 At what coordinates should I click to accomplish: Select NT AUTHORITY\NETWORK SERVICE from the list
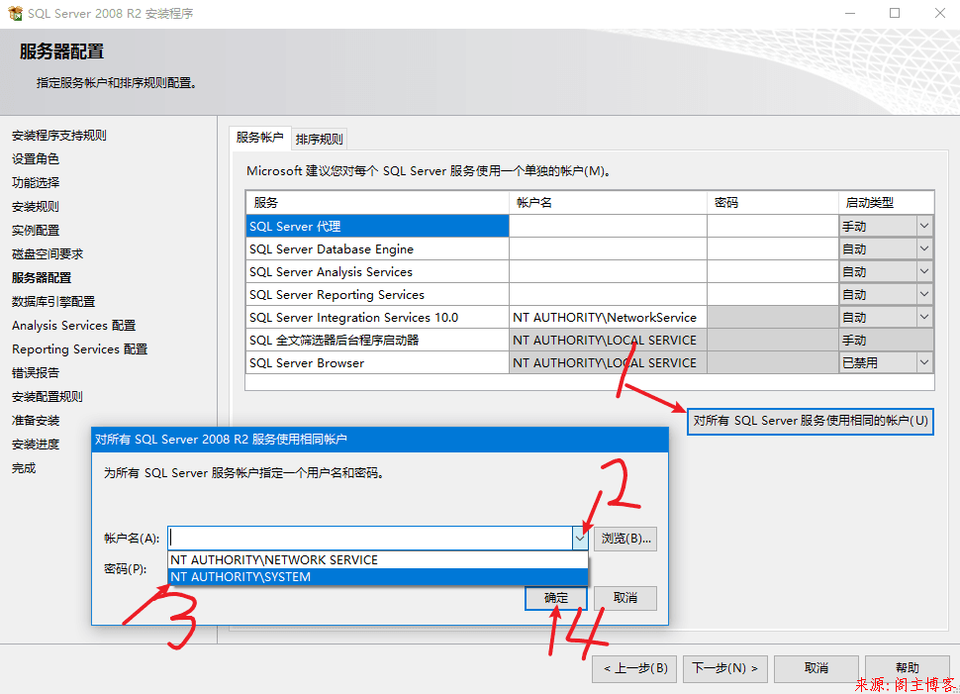(378, 560)
